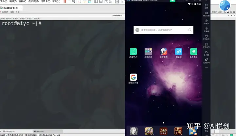
Task: Click VMware toolbar icon showing horizontal split panes
Action: click(101, 1)
